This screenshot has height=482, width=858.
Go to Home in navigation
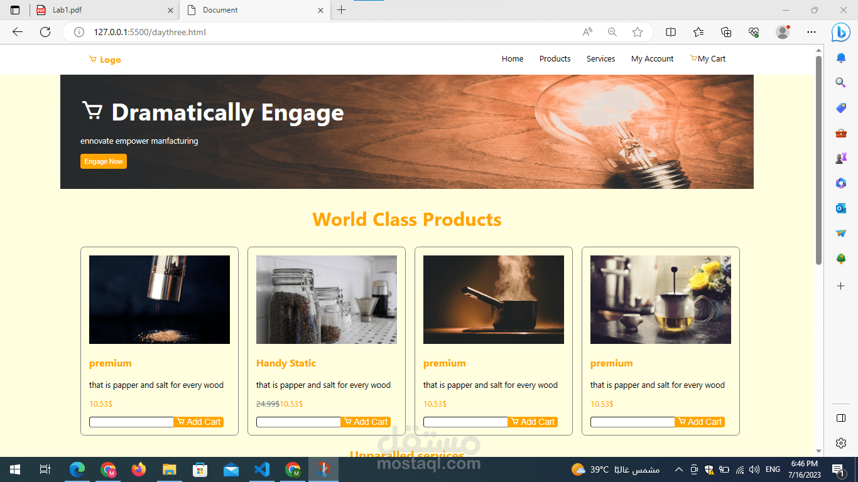point(513,59)
